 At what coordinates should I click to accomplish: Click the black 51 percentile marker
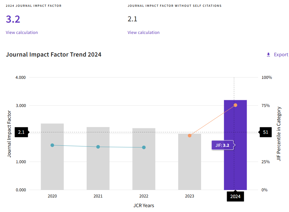point(266,132)
